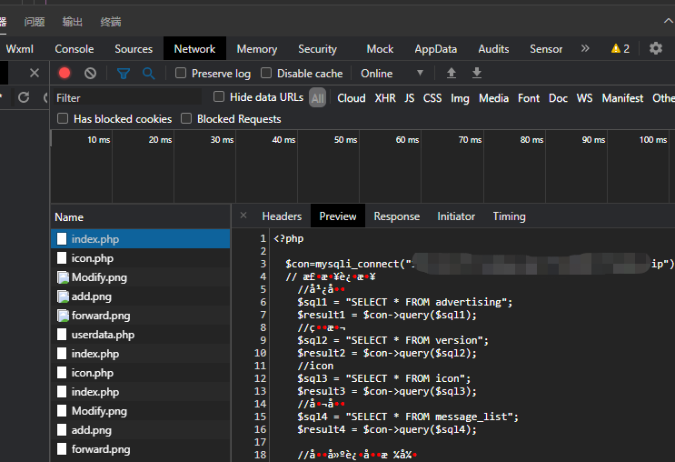
Task: Open the Headers tab of request details
Action: (282, 216)
